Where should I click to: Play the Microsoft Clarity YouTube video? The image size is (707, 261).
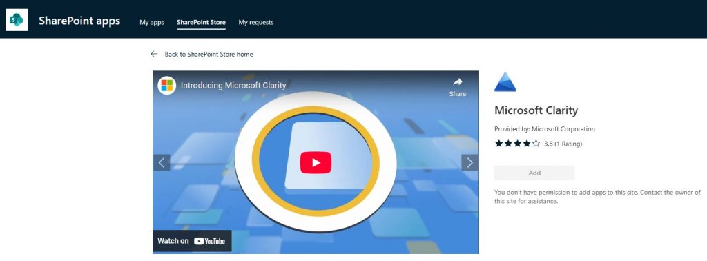(x=316, y=163)
